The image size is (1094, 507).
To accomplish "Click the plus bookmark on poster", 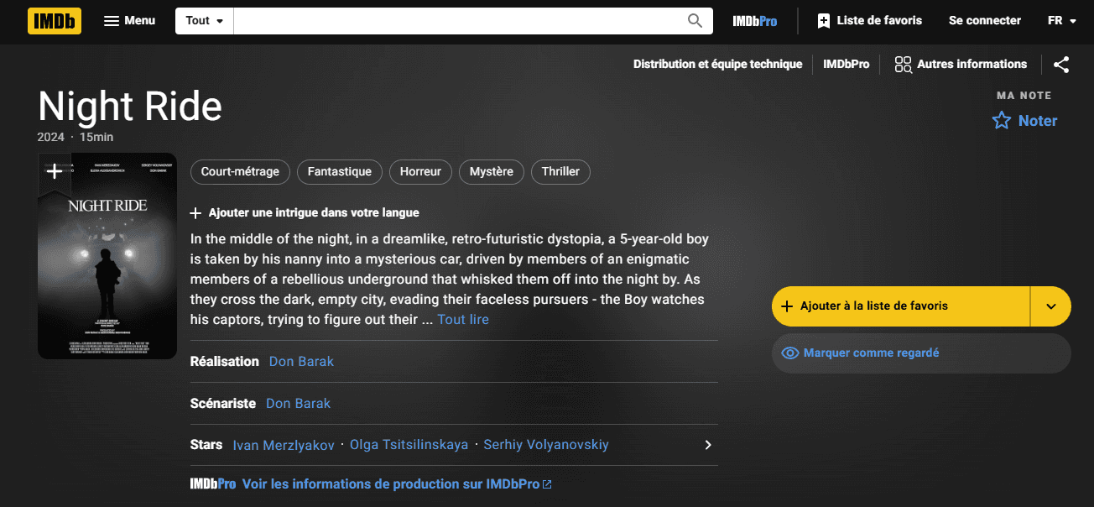I will pos(55,172).
